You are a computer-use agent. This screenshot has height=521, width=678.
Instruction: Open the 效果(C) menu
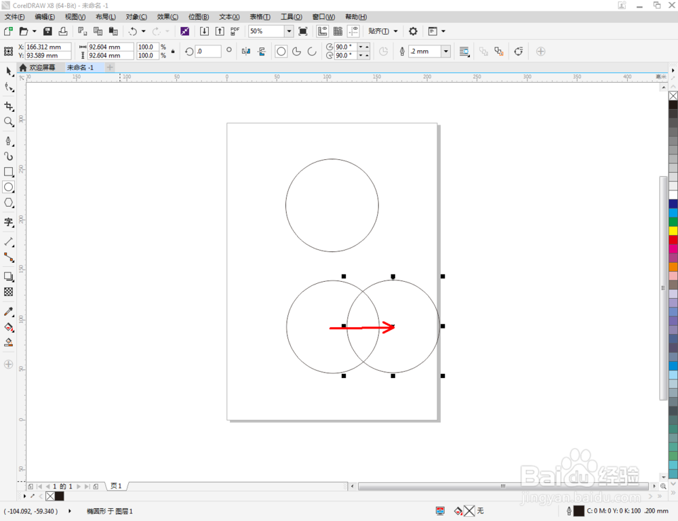point(167,17)
